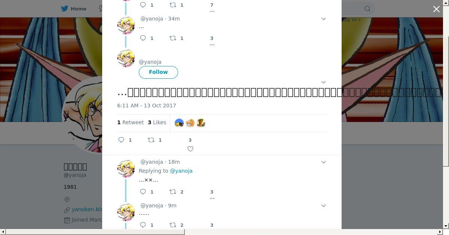Viewport: 449px width, 235px height.
Task: View the 1 Retweet list
Action: [x=130, y=122]
